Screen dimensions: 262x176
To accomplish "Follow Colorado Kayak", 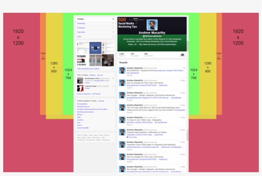I will click(x=87, y=88).
